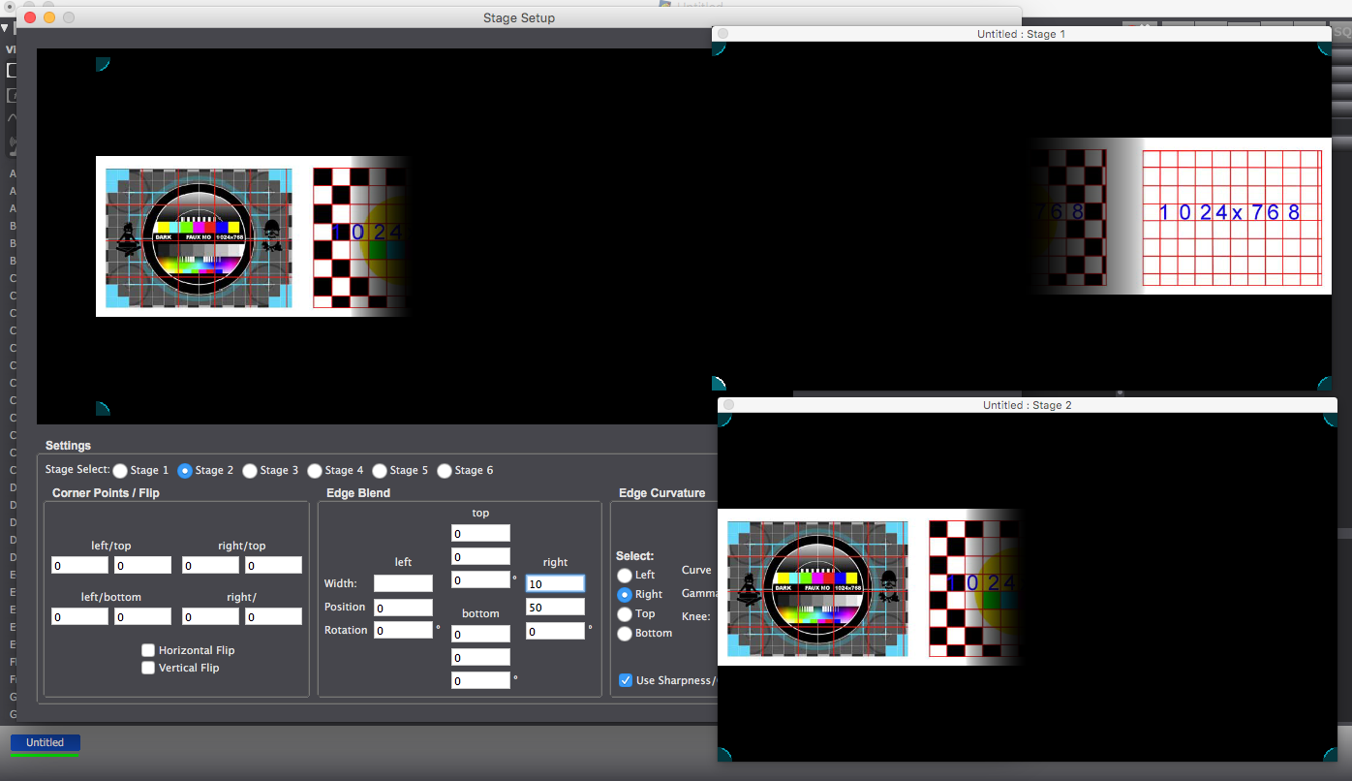Focus the left edge blend Position field
1352x781 pixels.
coord(403,608)
